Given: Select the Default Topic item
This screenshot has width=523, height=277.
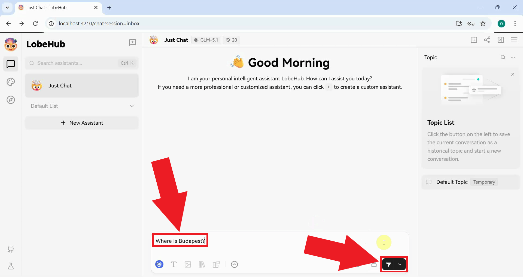Looking at the screenshot, I should pos(452,182).
